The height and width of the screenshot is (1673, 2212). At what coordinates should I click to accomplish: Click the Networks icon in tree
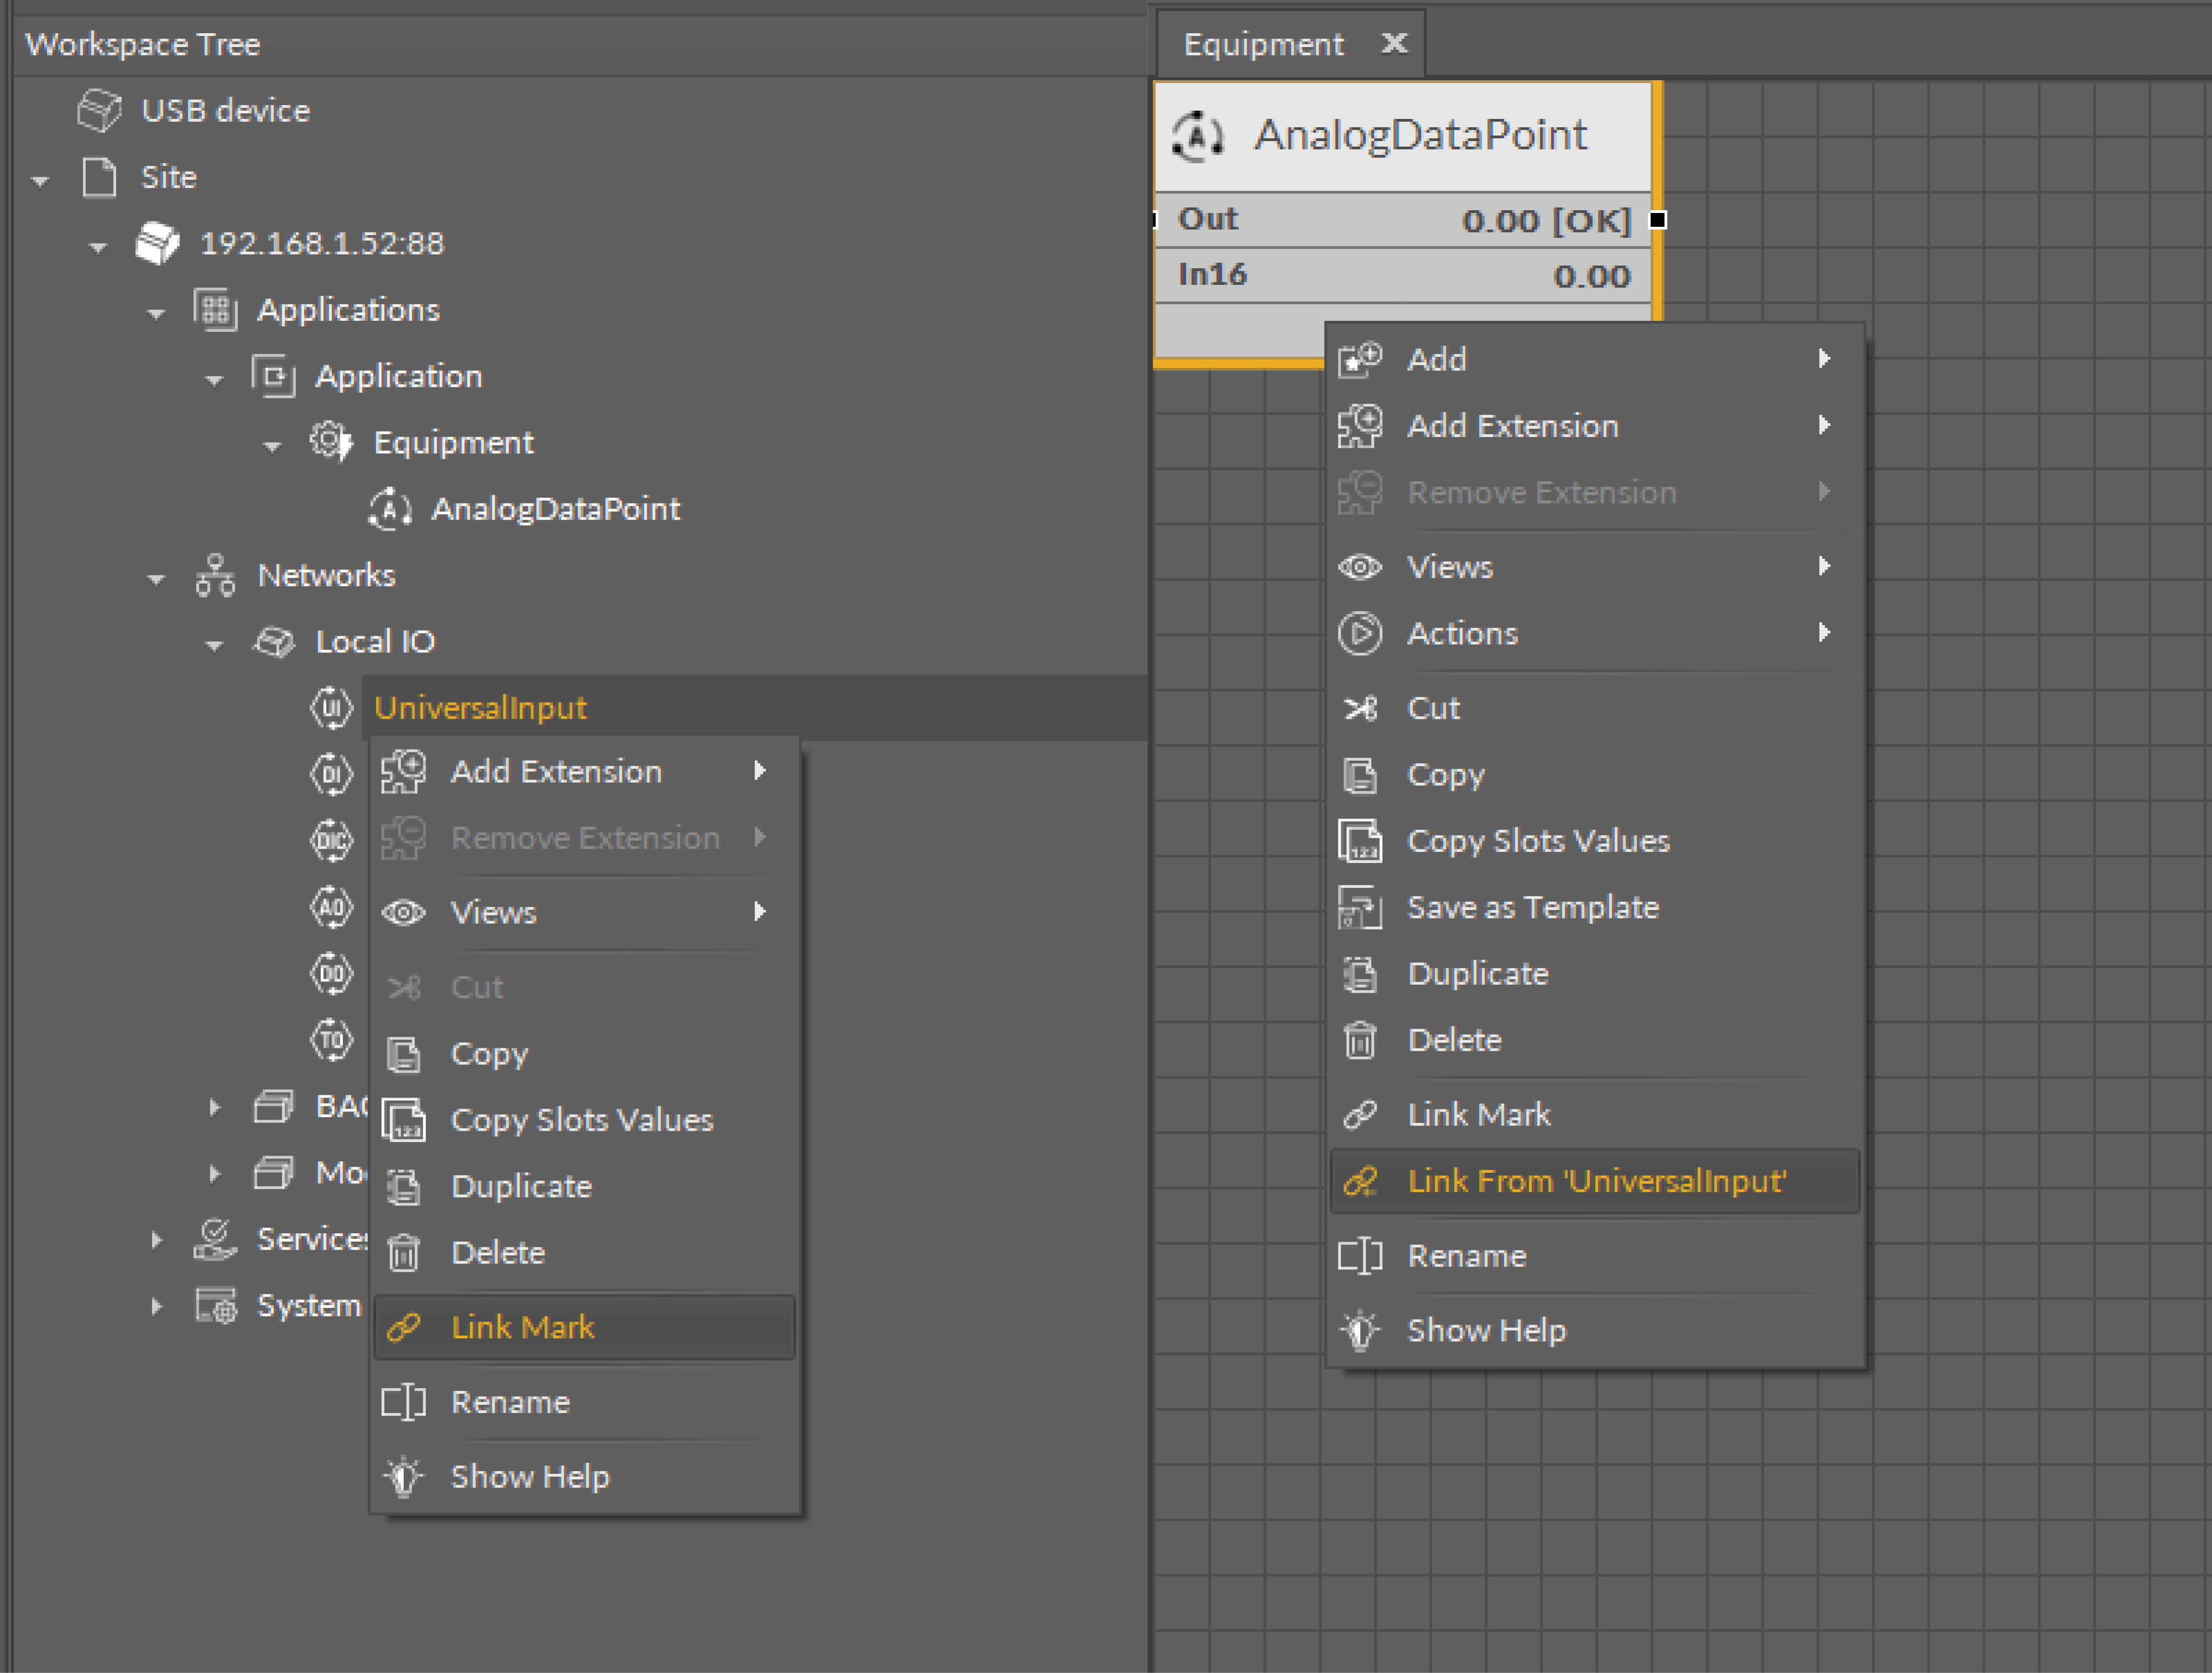[x=215, y=576]
